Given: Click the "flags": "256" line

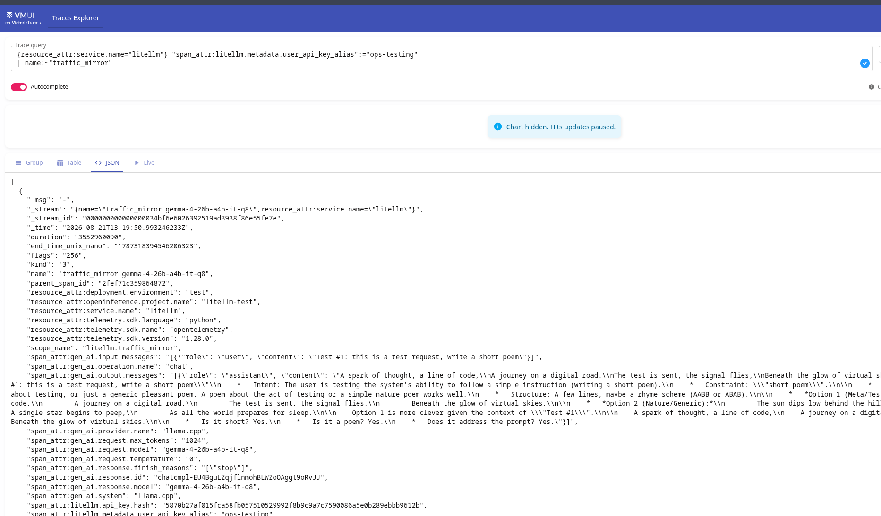Looking at the screenshot, I should tap(56, 255).
